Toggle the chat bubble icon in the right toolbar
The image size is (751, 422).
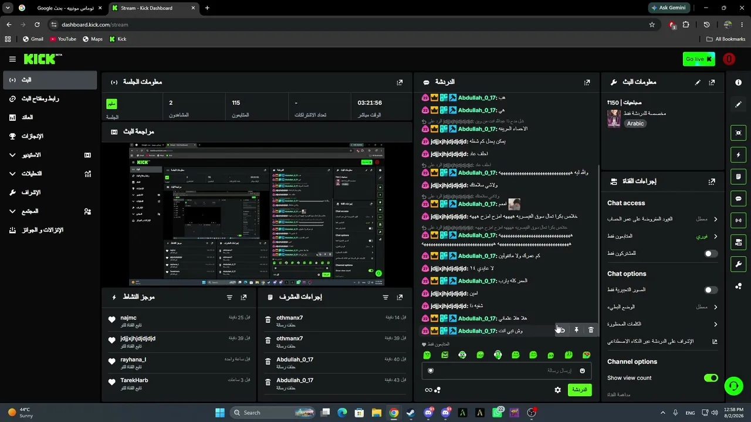pos(738,199)
